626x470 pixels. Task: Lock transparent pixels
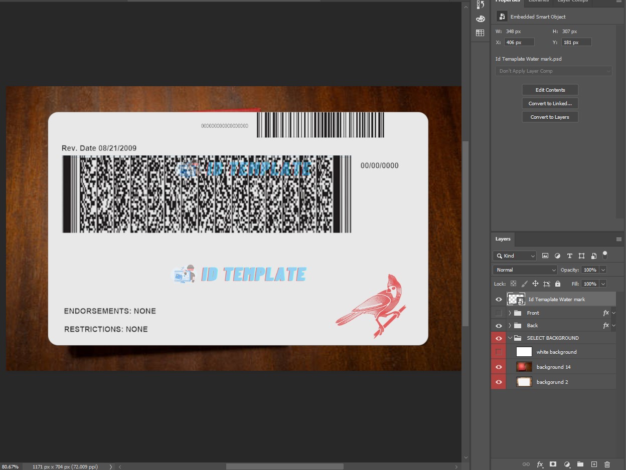513,284
